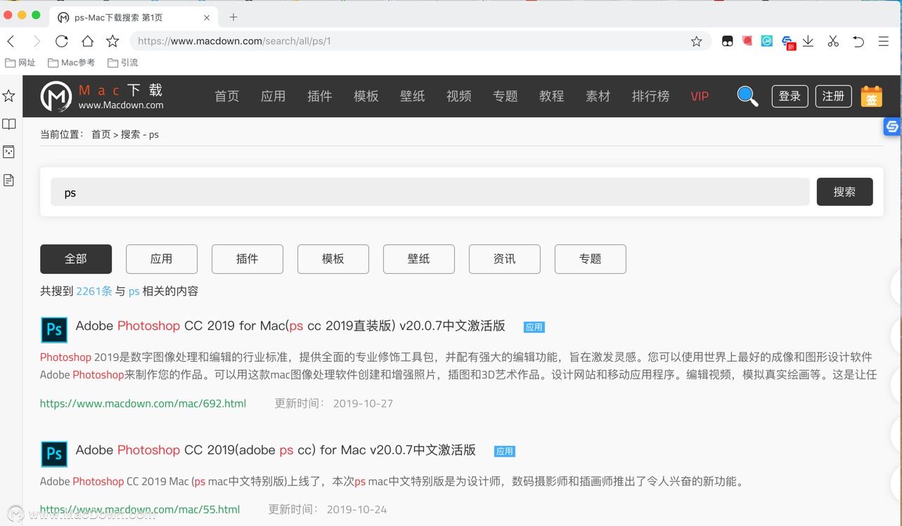Open the browser downloads arrow icon

coord(808,41)
